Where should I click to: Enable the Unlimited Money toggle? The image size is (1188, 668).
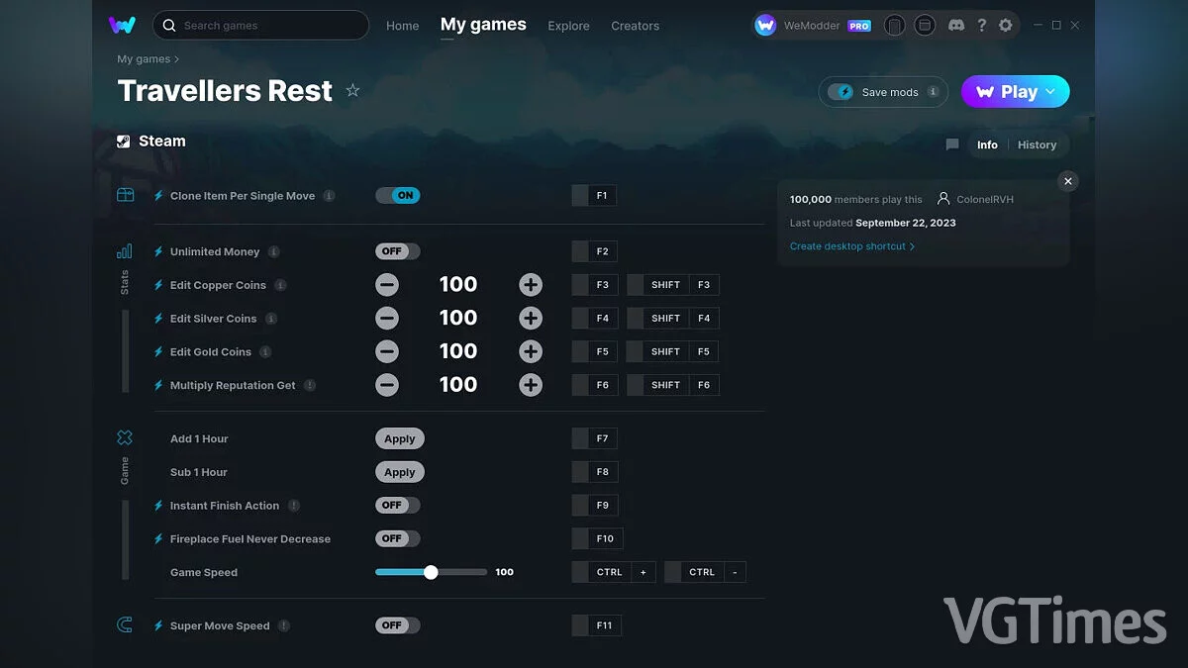click(x=398, y=251)
